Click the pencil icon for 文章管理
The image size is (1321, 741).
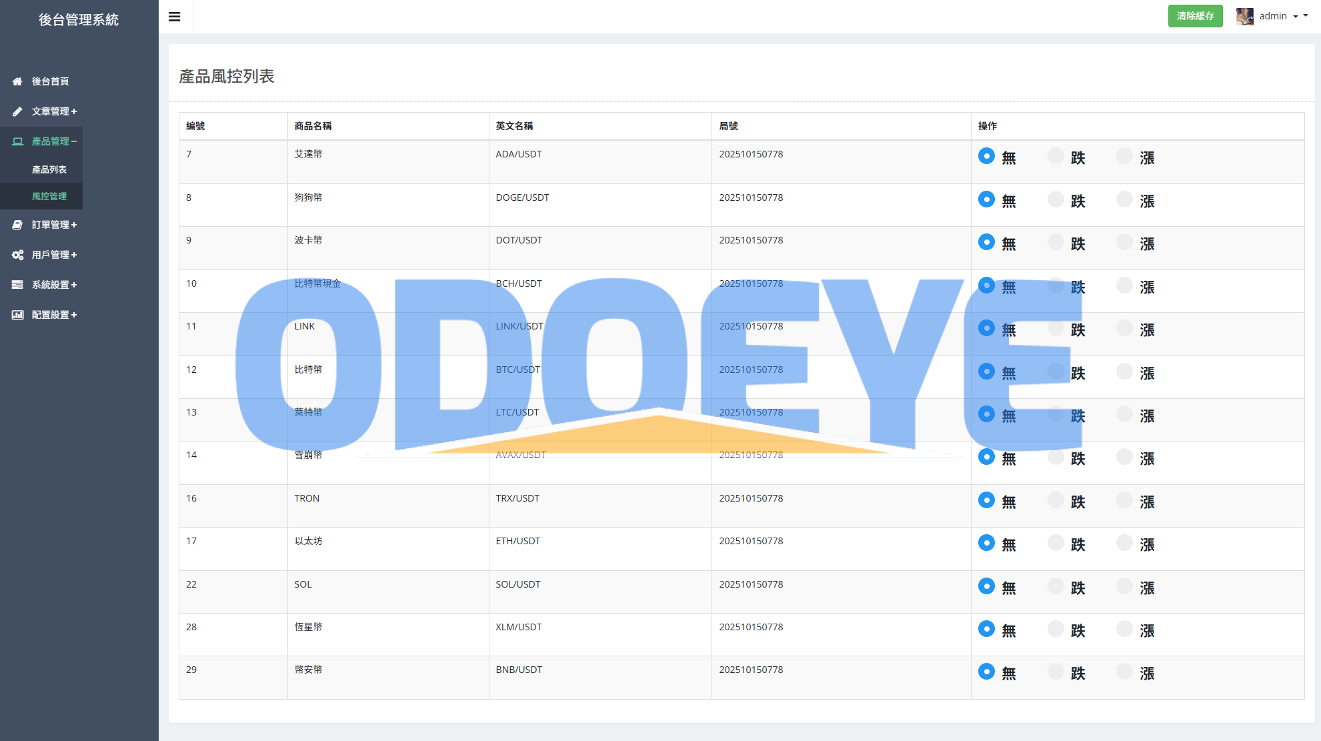coord(17,111)
